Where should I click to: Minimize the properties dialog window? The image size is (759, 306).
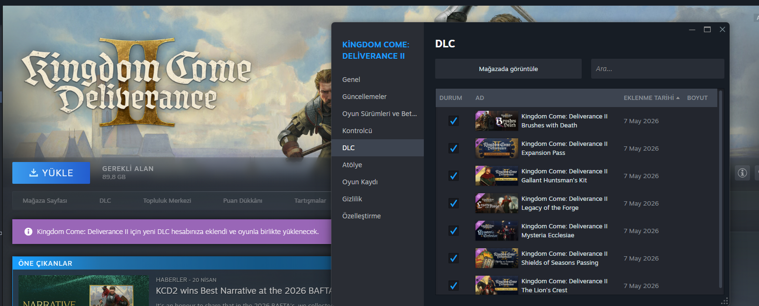[692, 29]
